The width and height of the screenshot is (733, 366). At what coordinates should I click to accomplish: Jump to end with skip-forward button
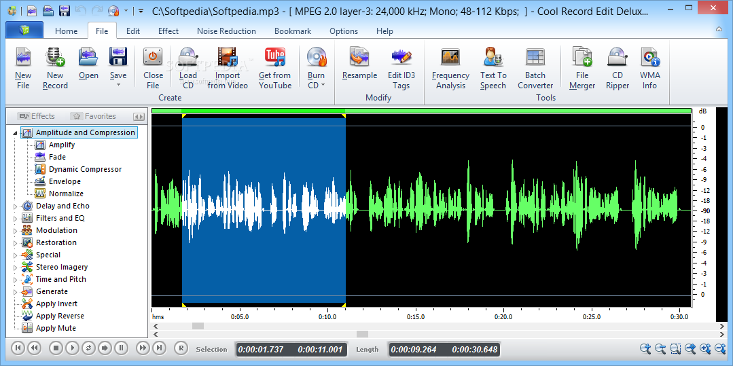coord(158,348)
